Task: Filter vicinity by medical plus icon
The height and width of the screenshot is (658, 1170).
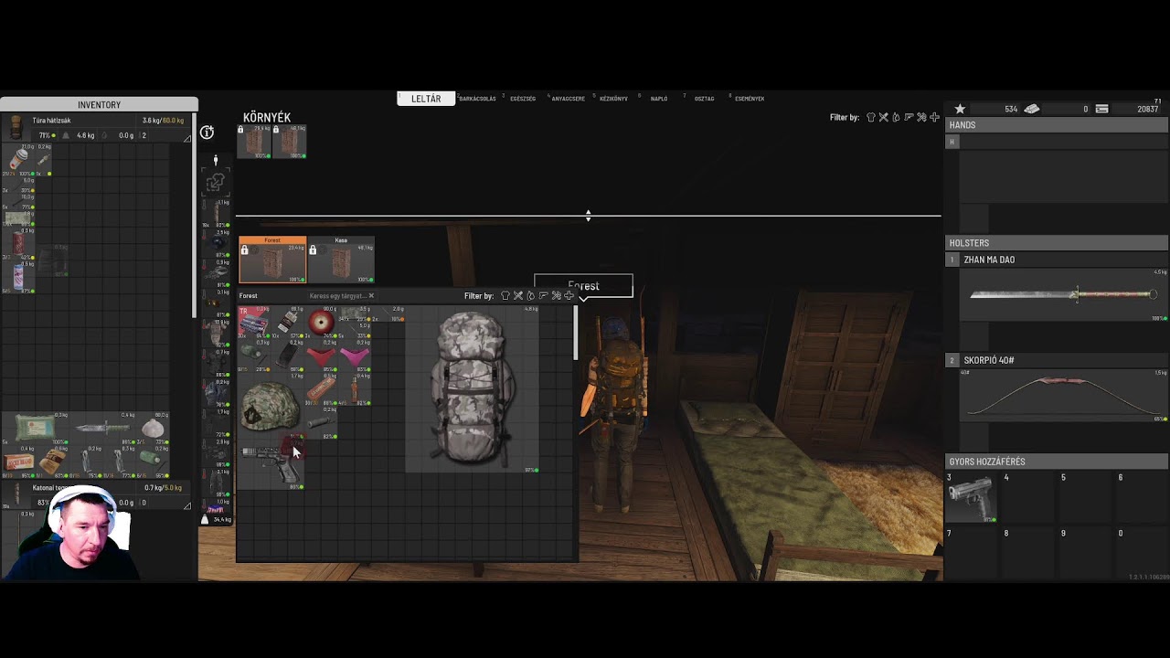Action: pos(934,118)
